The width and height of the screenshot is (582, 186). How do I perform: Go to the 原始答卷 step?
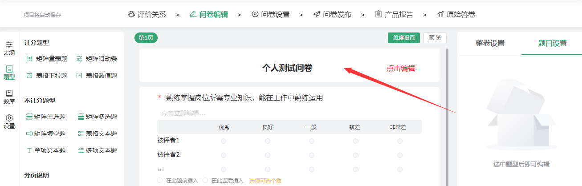tap(456, 14)
